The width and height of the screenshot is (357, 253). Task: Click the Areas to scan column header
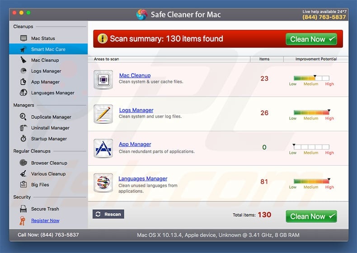click(x=169, y=59)
